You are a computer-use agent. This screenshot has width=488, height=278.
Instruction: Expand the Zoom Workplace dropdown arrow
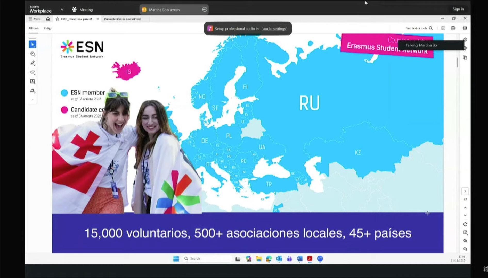[62, 10]
